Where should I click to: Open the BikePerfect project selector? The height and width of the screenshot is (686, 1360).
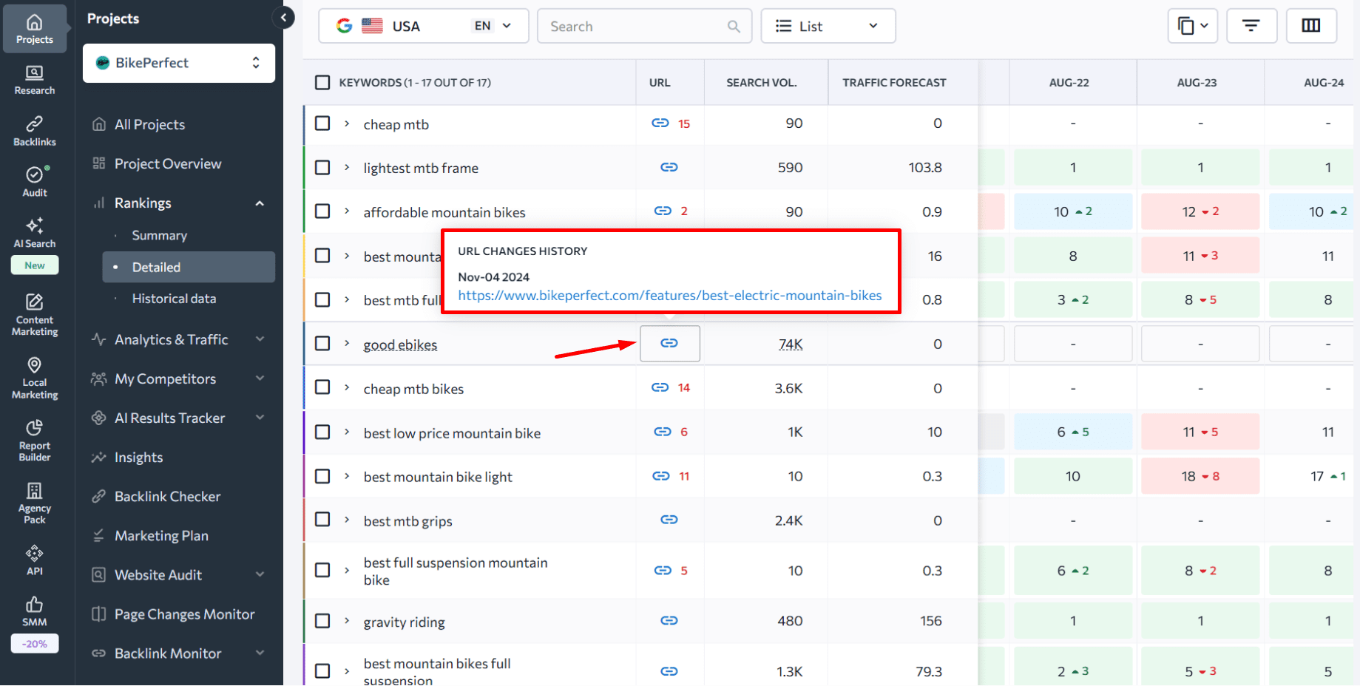click(x=179, y=63)
